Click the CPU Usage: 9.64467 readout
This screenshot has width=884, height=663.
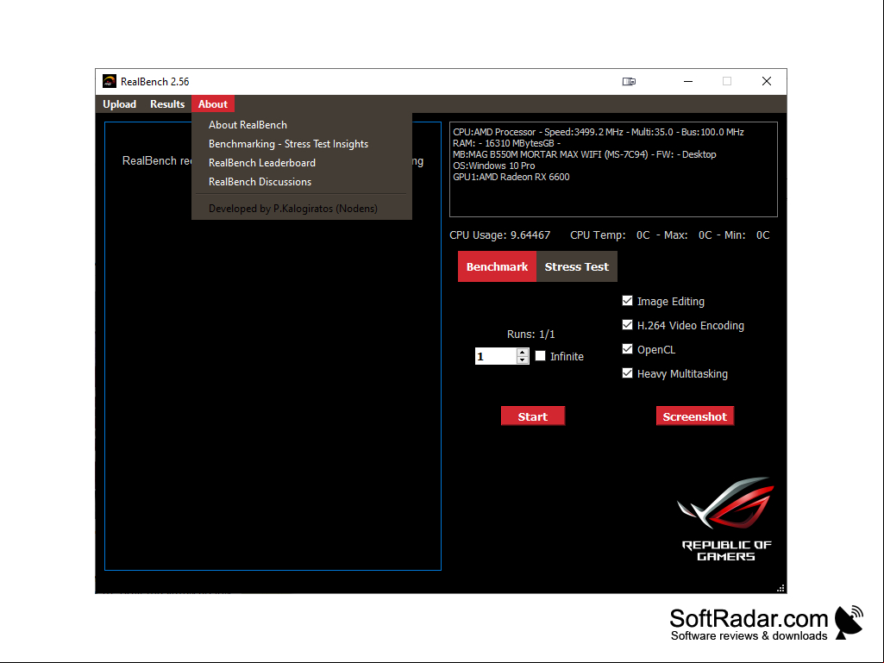499,235
